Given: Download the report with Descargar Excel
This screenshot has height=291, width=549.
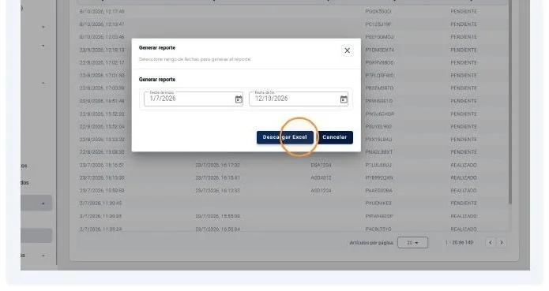Looking at the screenshot, I should tap(284, 137).
